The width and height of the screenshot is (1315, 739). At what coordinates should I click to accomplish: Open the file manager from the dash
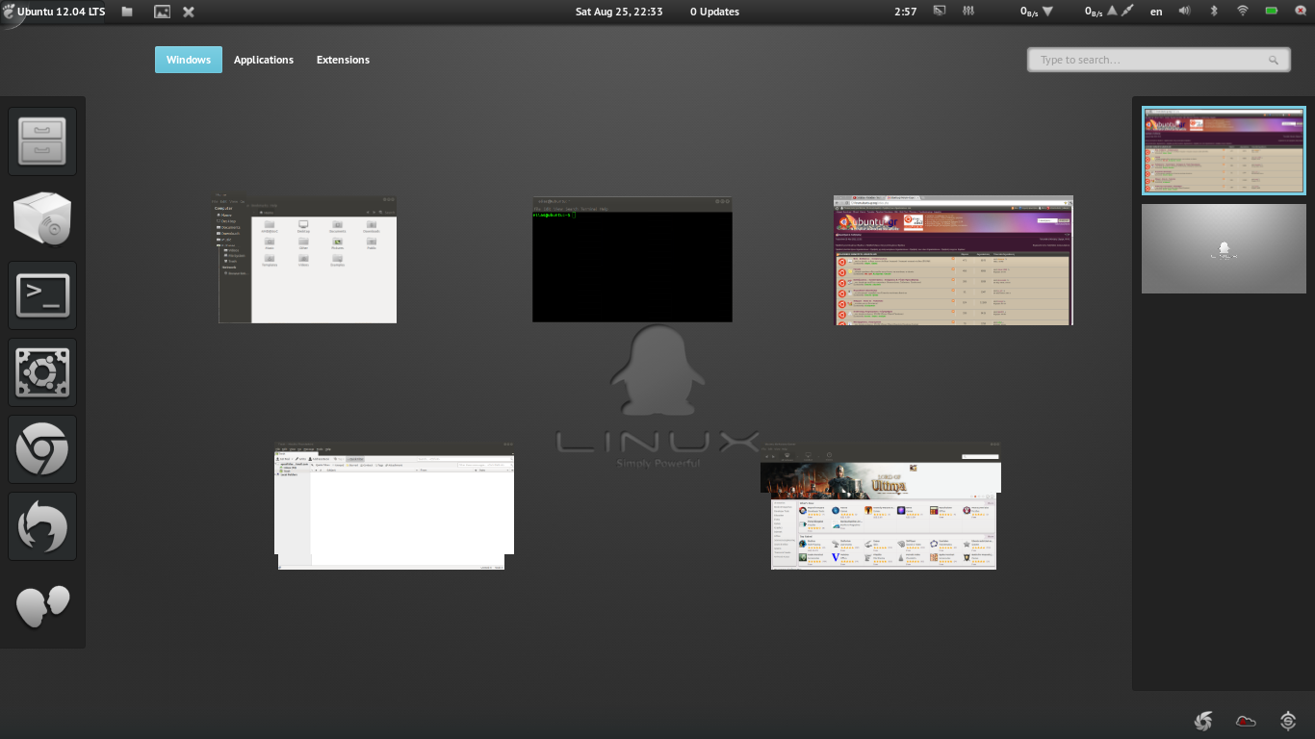pos(42,141)
